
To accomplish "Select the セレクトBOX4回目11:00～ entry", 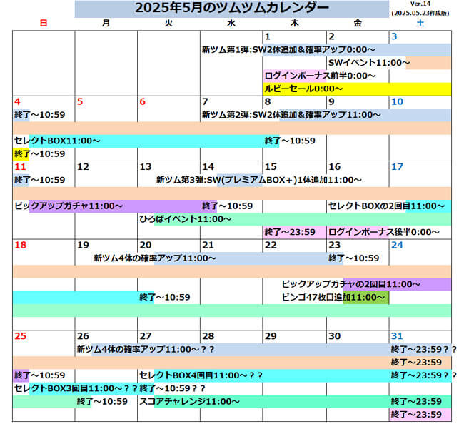I will 201,375.
